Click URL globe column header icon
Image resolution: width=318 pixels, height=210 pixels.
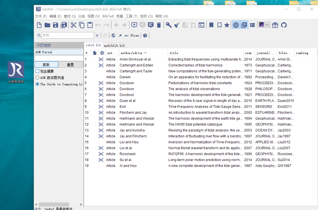click(x=102, y=53)
